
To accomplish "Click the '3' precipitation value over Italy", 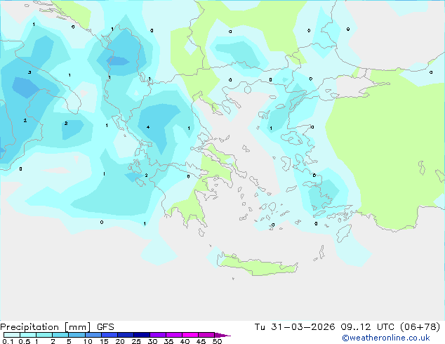I will [29, 72].
